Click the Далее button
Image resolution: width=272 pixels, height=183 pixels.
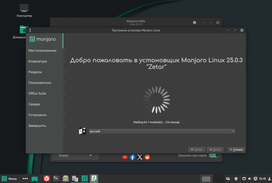tap(215, 149)
